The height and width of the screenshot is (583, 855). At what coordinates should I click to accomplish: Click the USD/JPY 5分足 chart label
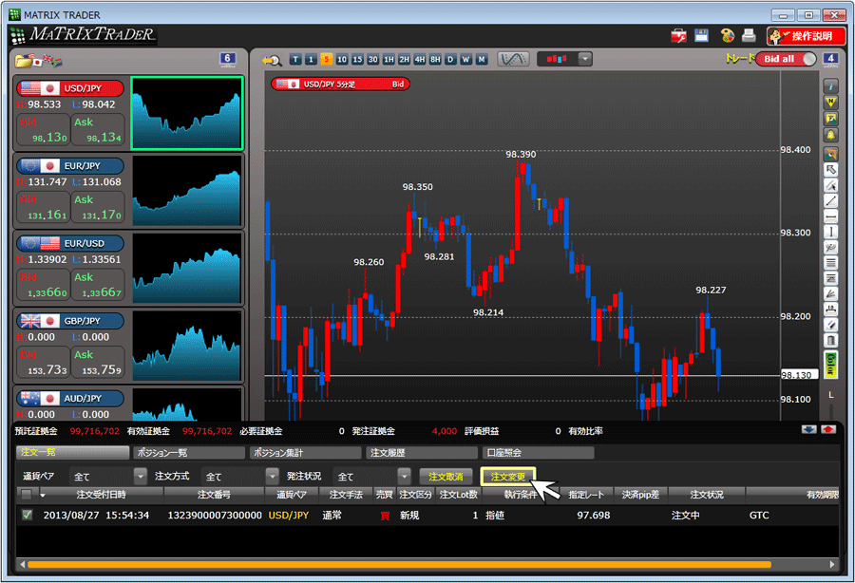click(340, 84)
